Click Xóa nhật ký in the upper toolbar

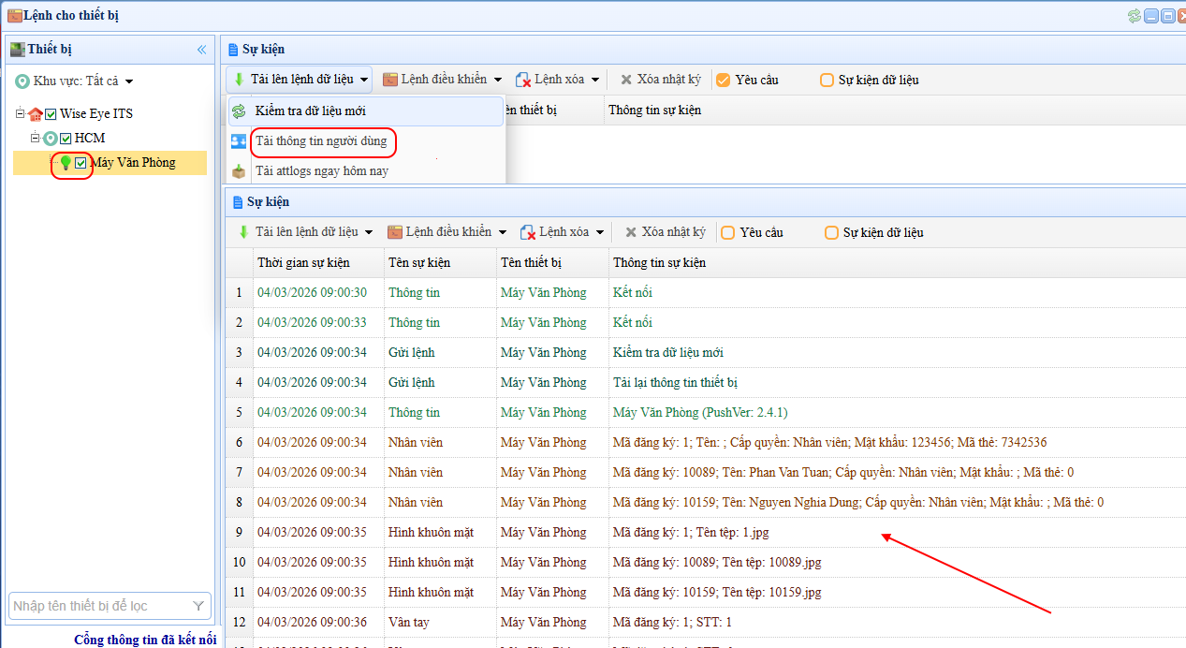click(x=663, y=81)
